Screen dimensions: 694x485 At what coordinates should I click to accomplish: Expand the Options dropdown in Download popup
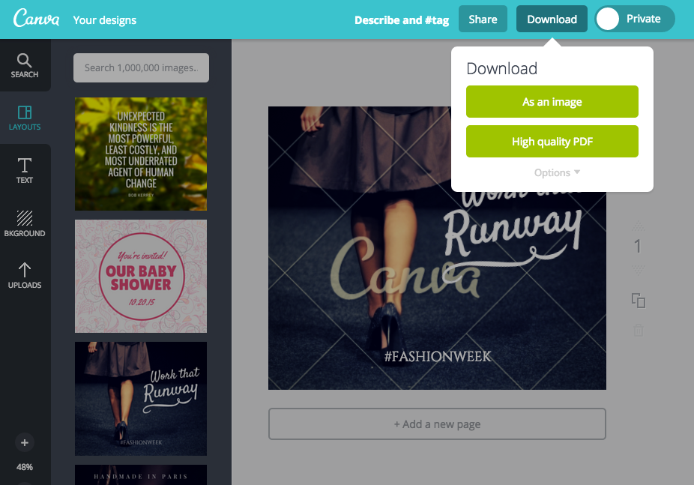click(x=557, y=172)
